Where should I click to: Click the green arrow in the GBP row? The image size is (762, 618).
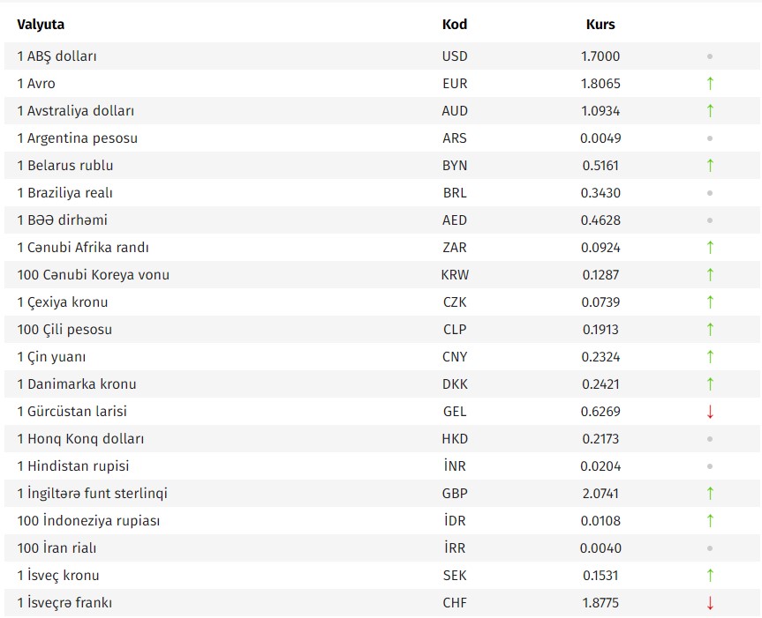pyautogui.click(x=710, y=494)
